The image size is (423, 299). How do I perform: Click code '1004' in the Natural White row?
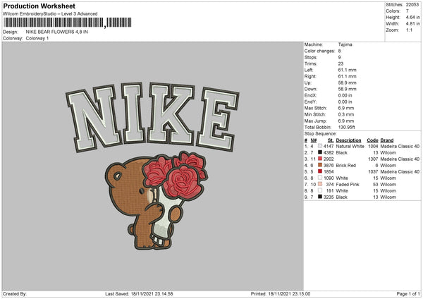click(373, 146)
